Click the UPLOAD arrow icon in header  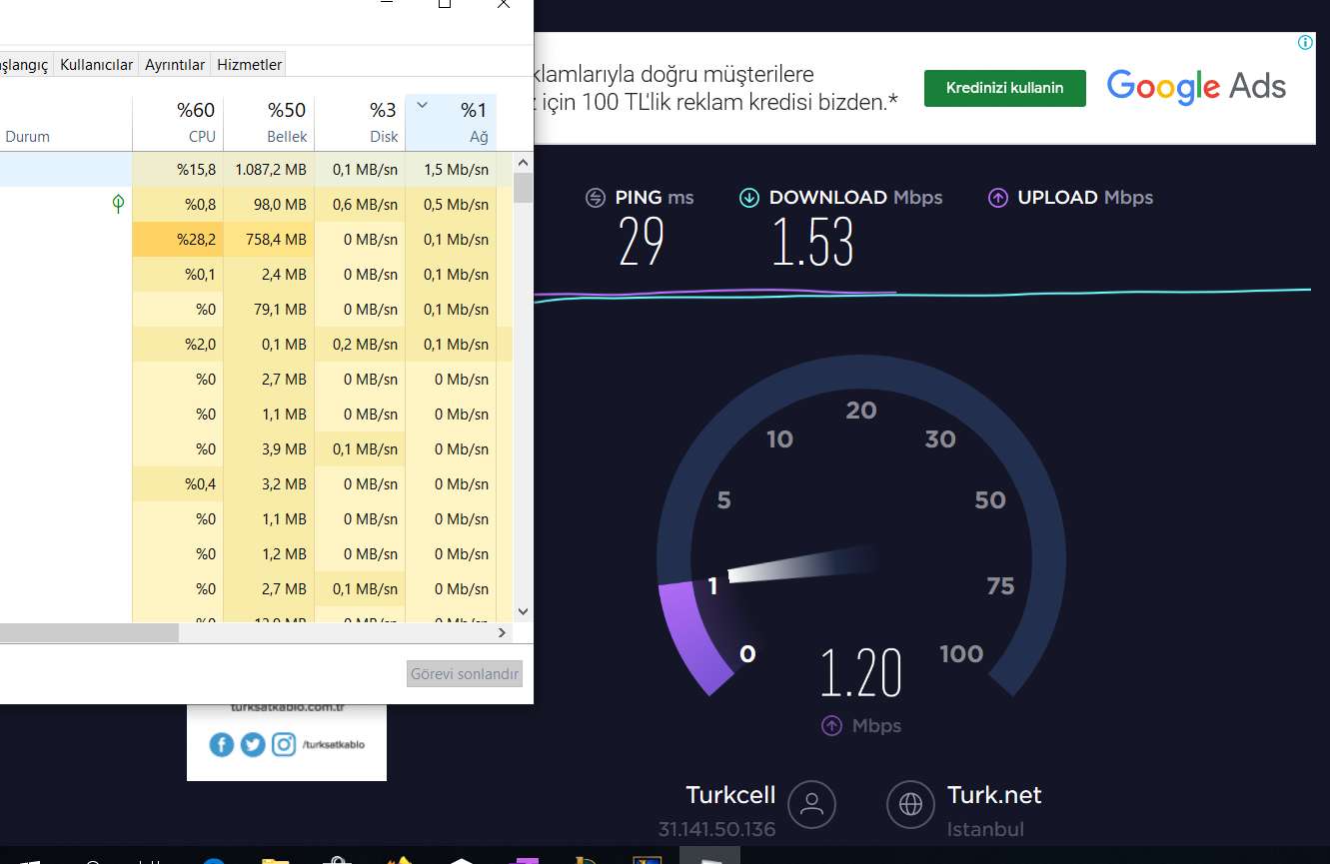[997, 198]
